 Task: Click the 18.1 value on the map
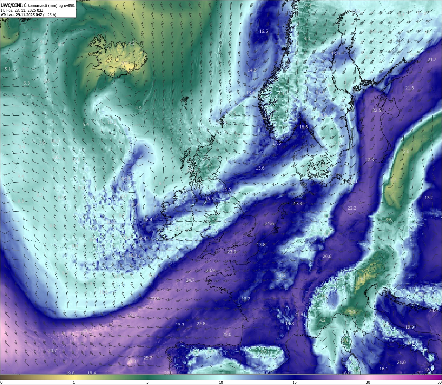pyautogui.click(x=384, y=368)
